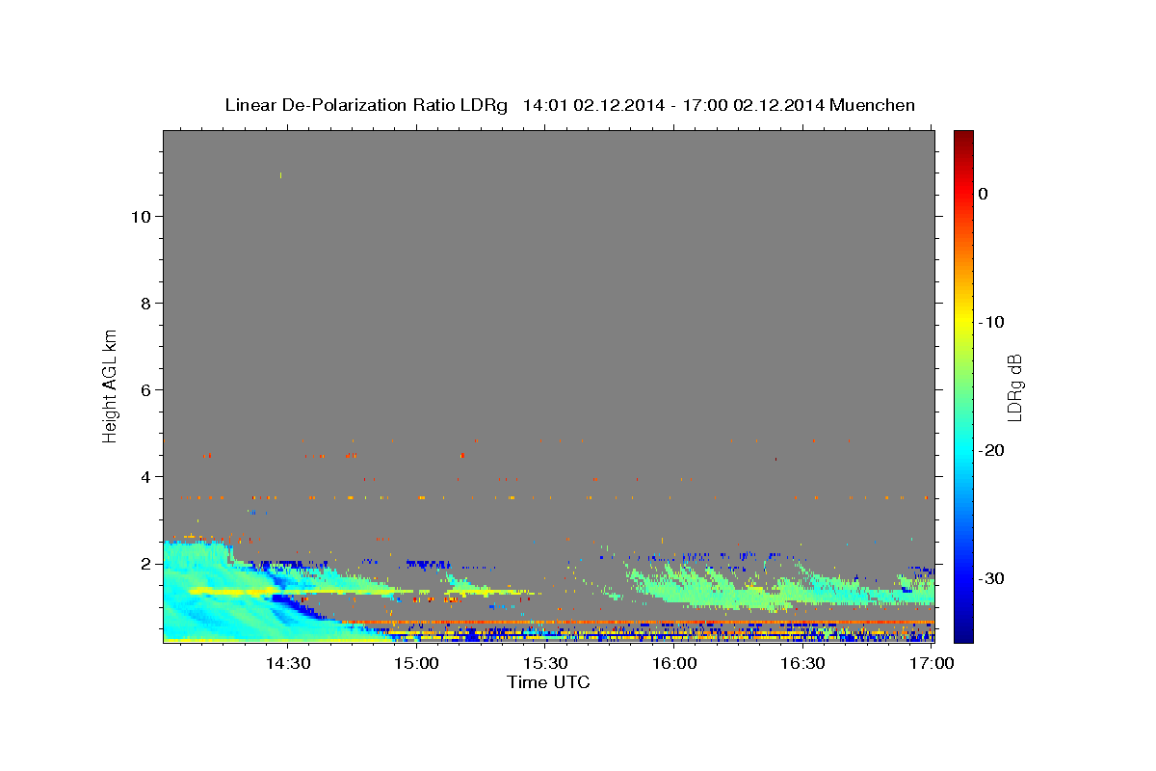The image size is (1156, 771).
Task: Click the height tick label 6
Action: [144, 390]
